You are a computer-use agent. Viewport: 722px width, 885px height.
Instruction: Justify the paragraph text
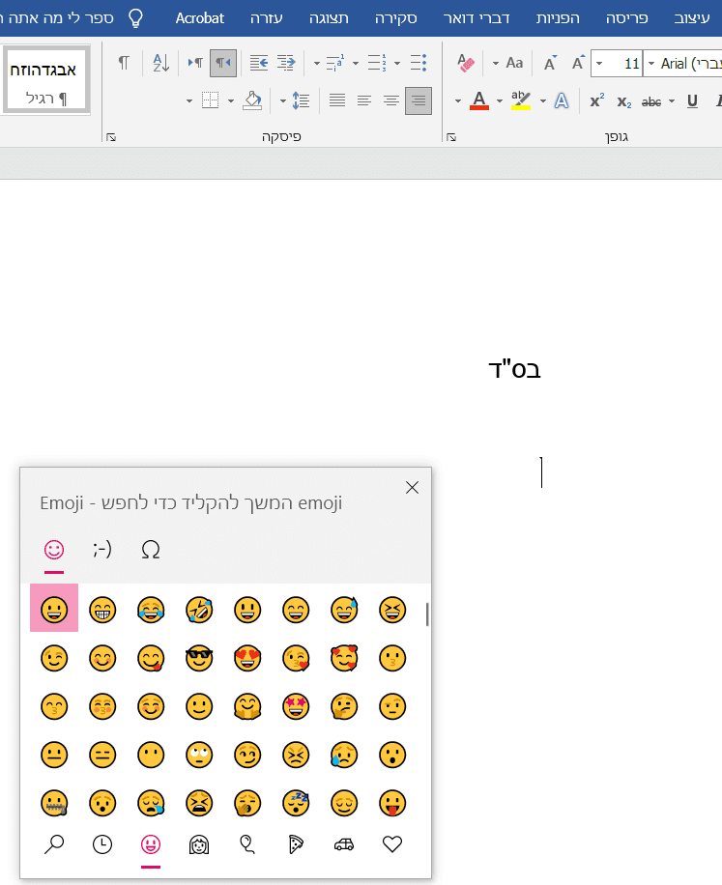(x=337, y=101)
